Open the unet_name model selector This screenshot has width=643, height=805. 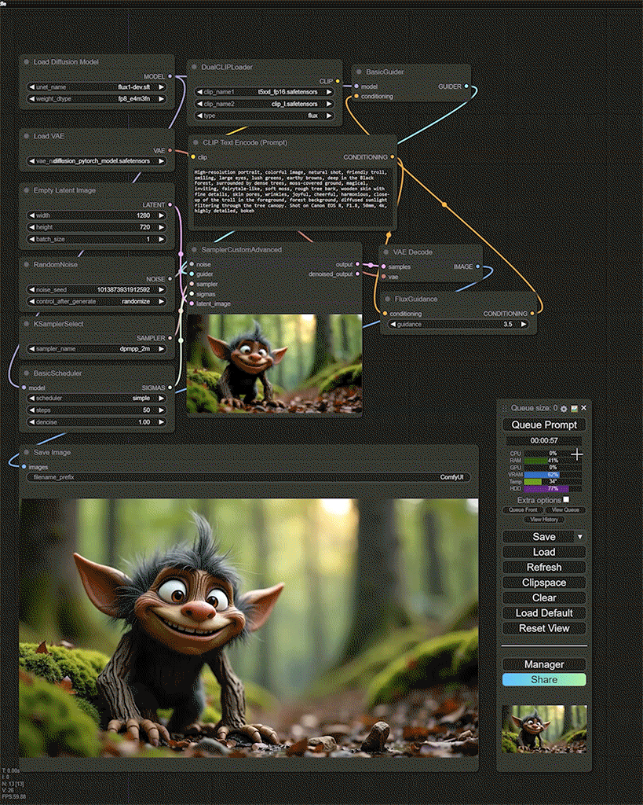(x=97, y=87)
